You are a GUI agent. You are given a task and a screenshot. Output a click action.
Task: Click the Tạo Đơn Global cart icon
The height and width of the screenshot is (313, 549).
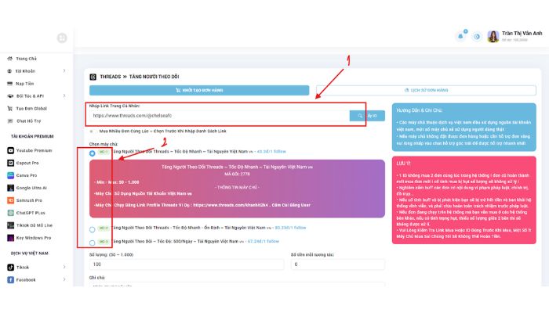pyautogui.click(x=9, y=108)
